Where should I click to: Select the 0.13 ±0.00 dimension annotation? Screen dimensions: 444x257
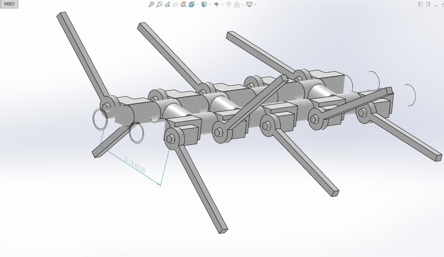coord(135,165)
